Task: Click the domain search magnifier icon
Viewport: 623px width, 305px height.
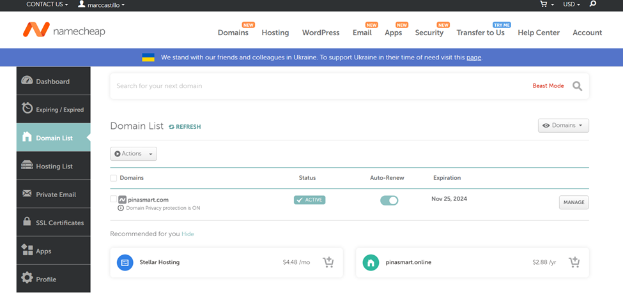Action: click(577, 86)
